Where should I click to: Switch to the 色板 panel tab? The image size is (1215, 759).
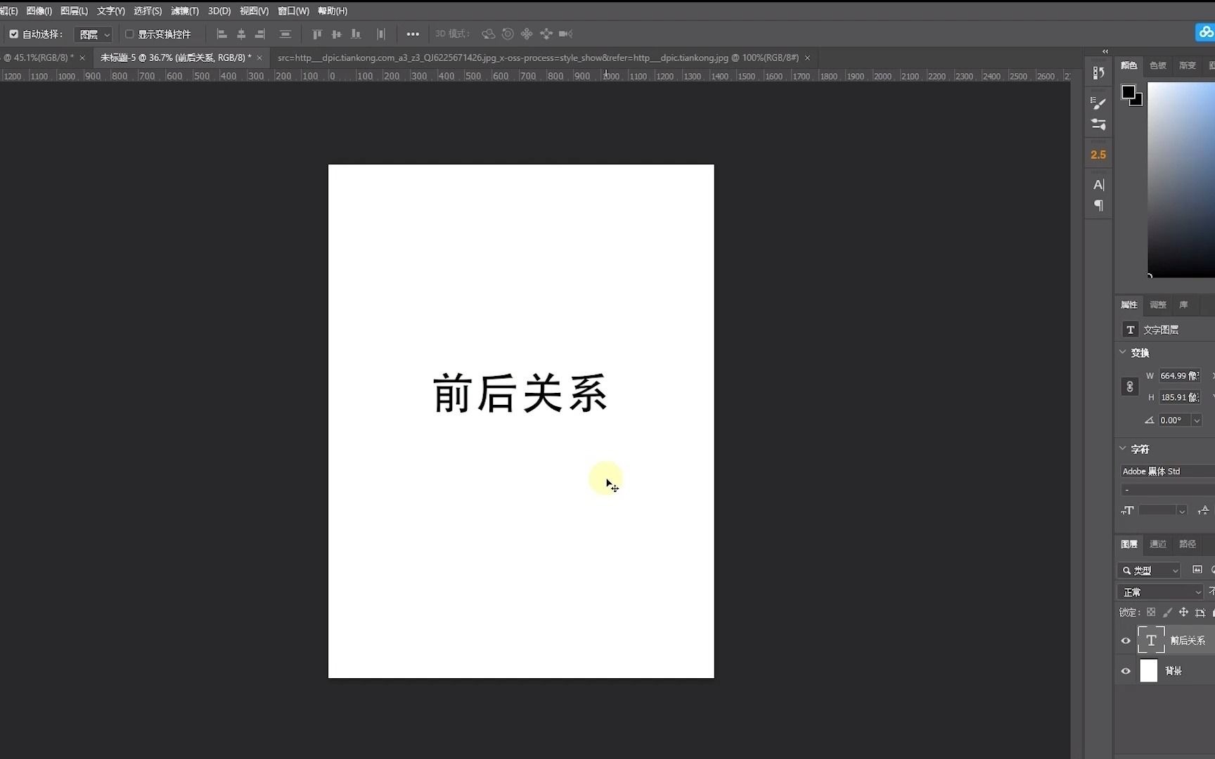tap(1158, 65)
